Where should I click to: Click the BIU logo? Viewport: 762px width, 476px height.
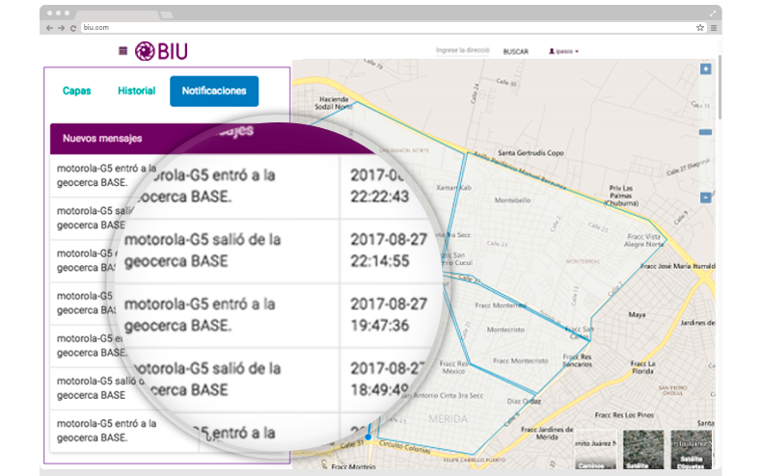click(161, 51)
